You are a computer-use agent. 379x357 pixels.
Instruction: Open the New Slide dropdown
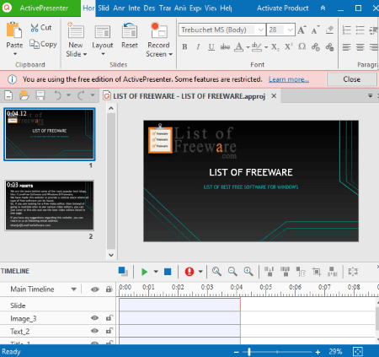[x=85, y=54]
